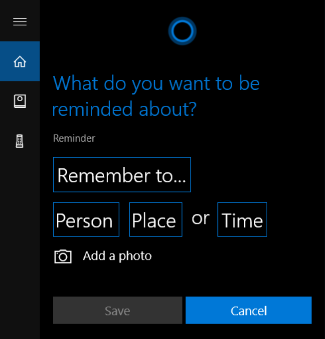Screen dimensions: 325x339
Task: Cancel creating the reminder
Action: (249, 310)
